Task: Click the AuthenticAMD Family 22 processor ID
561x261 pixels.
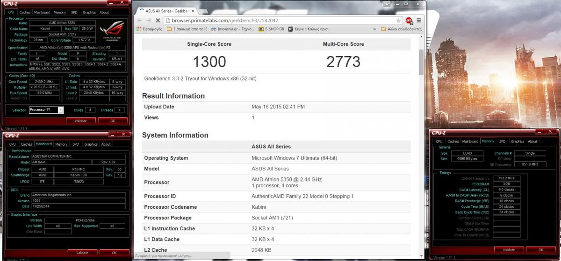Action: (302, 196)
